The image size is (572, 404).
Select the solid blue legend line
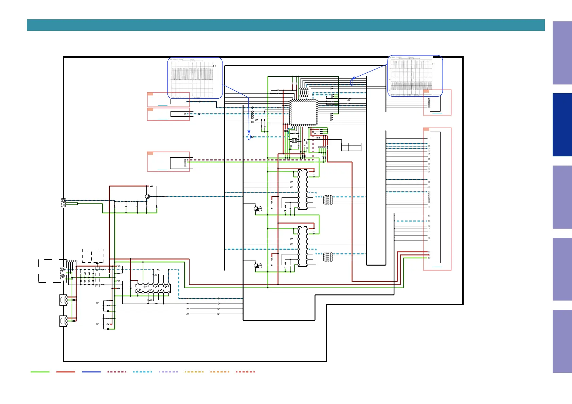point(91,372)
